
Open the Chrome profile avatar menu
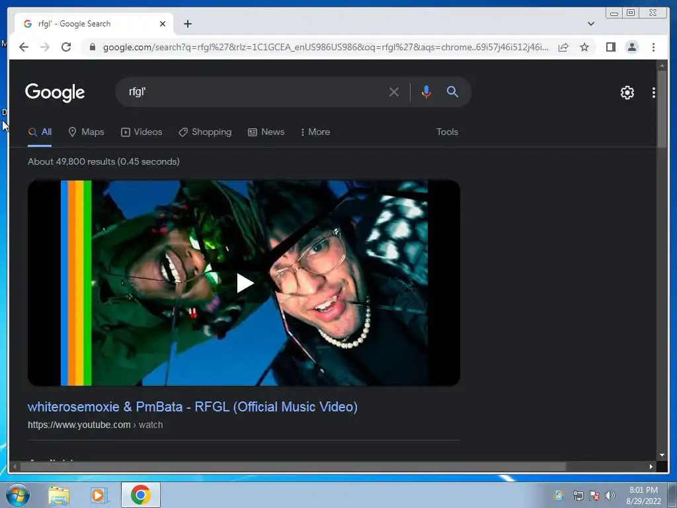(x=631, y=47)
